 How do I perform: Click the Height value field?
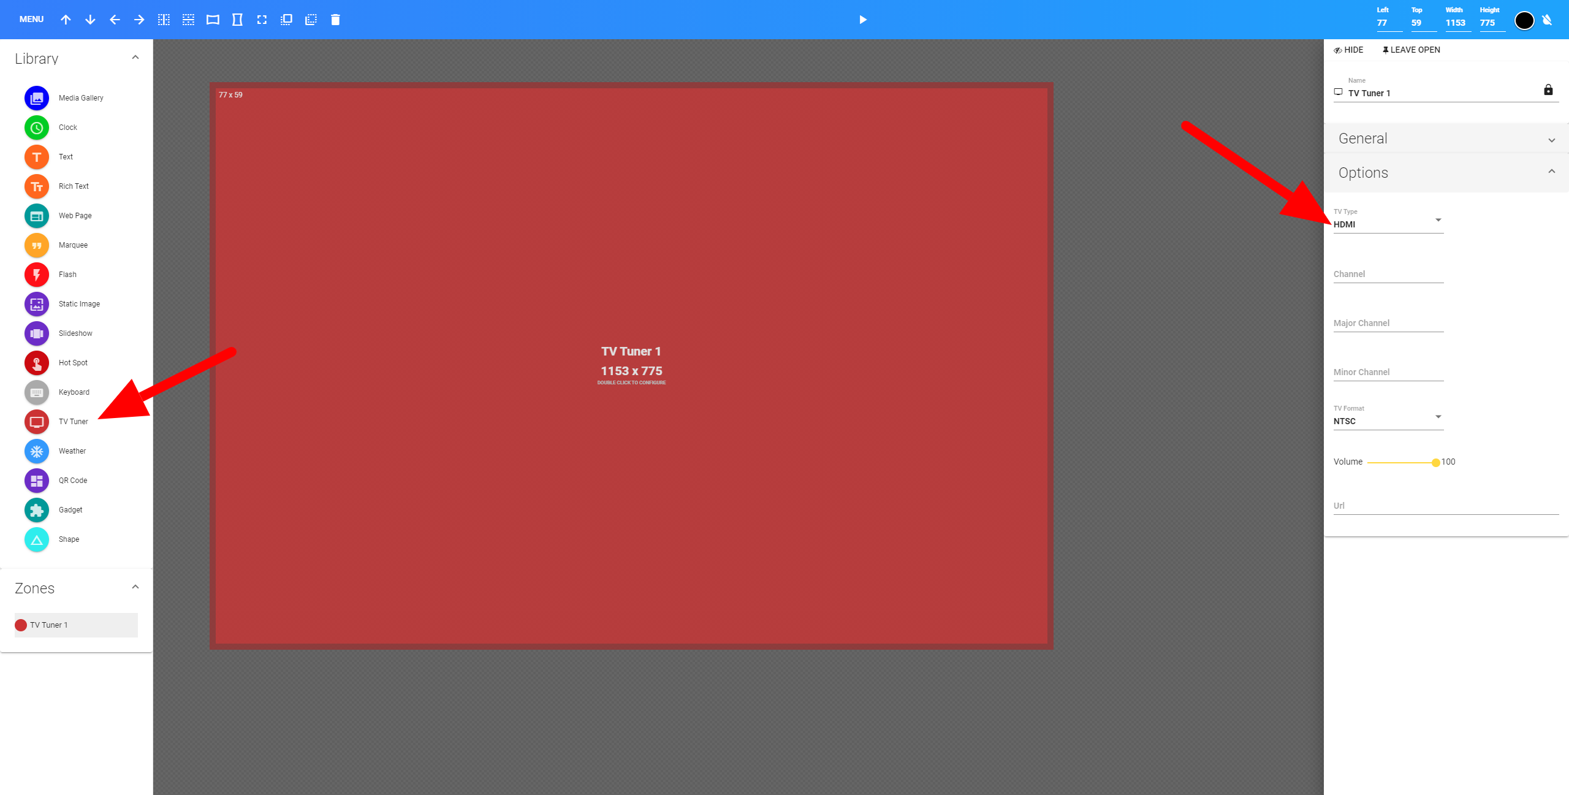[x=1492, y=23]
